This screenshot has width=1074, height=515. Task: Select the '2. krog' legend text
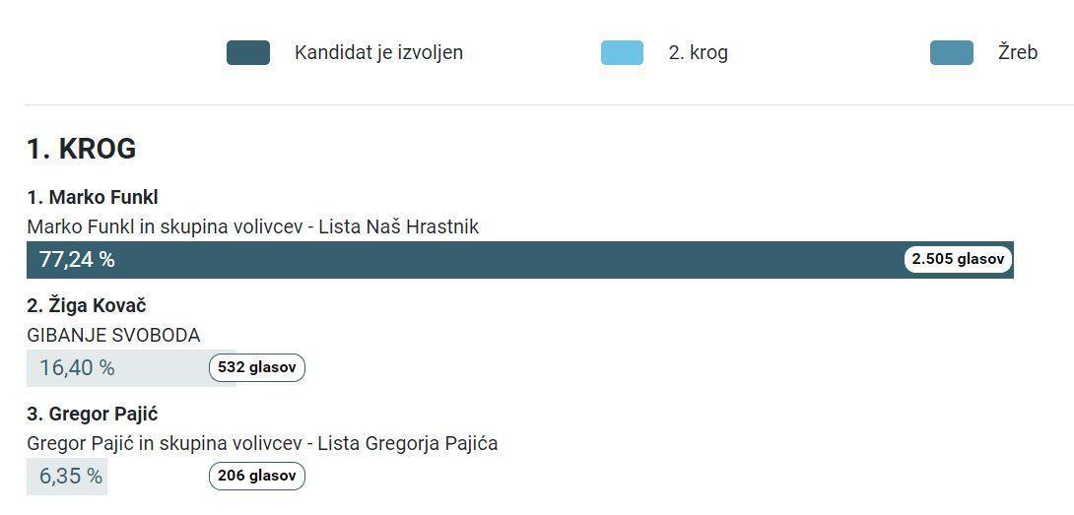[698, 53]
